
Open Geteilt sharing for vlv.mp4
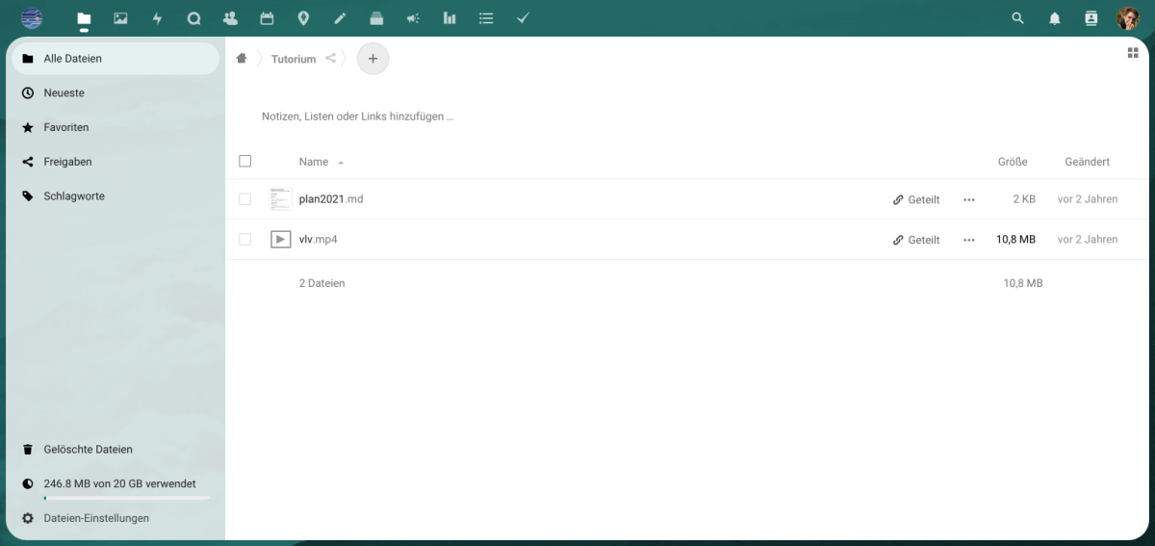[916, 240]
